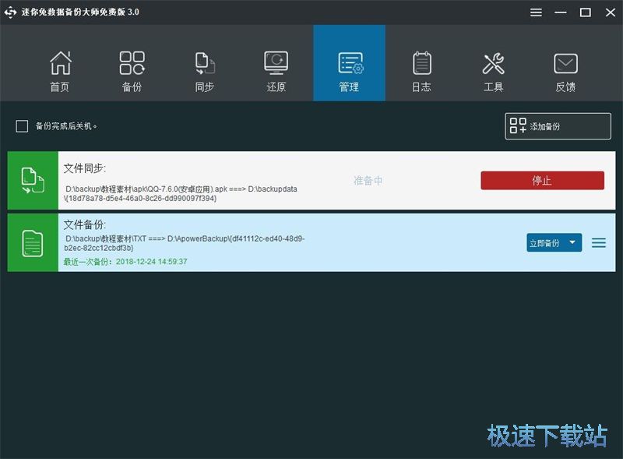Click the 文件备份 heading

(85, 224)
